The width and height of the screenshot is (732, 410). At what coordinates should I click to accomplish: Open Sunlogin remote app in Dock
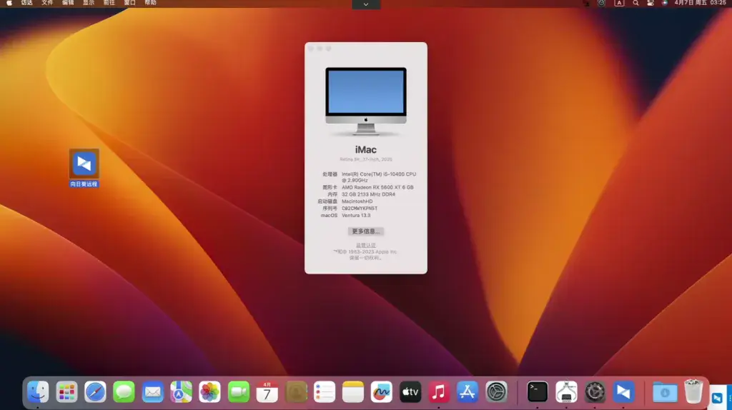pyautogui.click(x=623, y=392)
